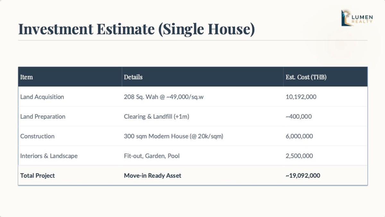This screenshot has width=385, height=217.
Task: Click the Clearing & Landfill details cell
Action: point(157,117)
